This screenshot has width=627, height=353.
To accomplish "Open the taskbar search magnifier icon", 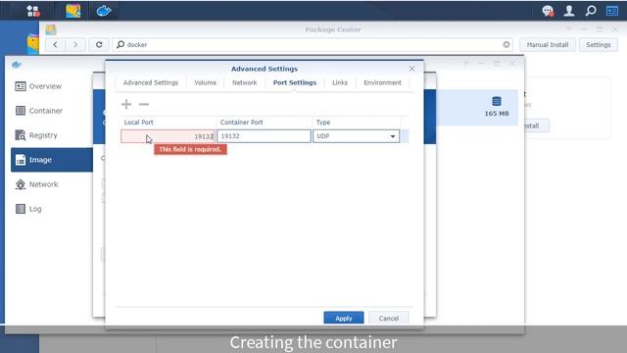I will 591,11.
